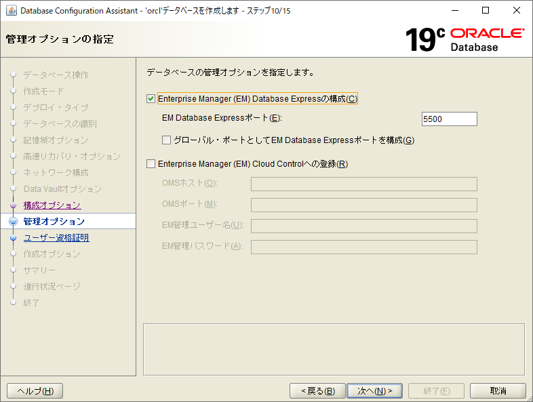Click the Java application icon in title bar
The height and width of the screenshot is (402, 533).
12,11
